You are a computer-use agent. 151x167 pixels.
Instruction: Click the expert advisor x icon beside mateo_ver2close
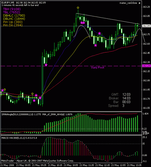[x=140, y=3]
